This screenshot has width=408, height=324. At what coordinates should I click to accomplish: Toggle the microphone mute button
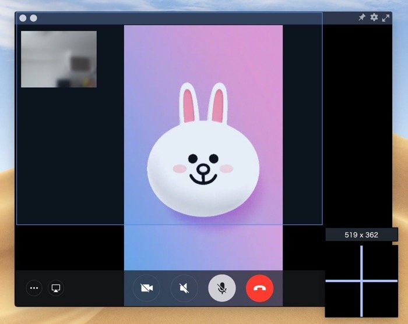point(222,288)
